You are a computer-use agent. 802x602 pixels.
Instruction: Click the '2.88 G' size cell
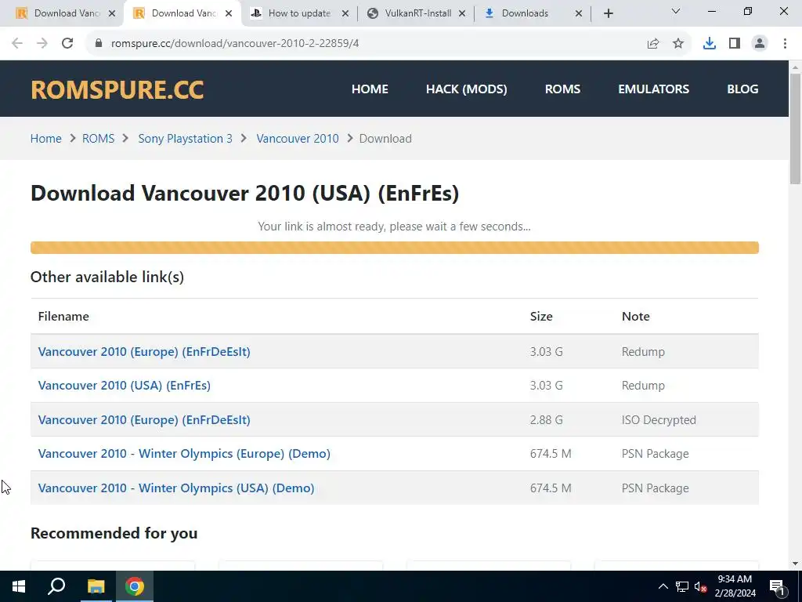(x=546, y=420)
